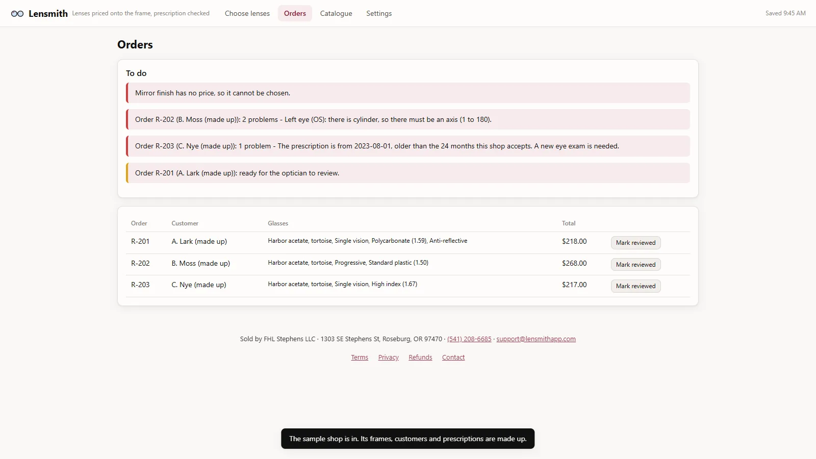
Task: Click the $217.00 total
Action: 574,285
